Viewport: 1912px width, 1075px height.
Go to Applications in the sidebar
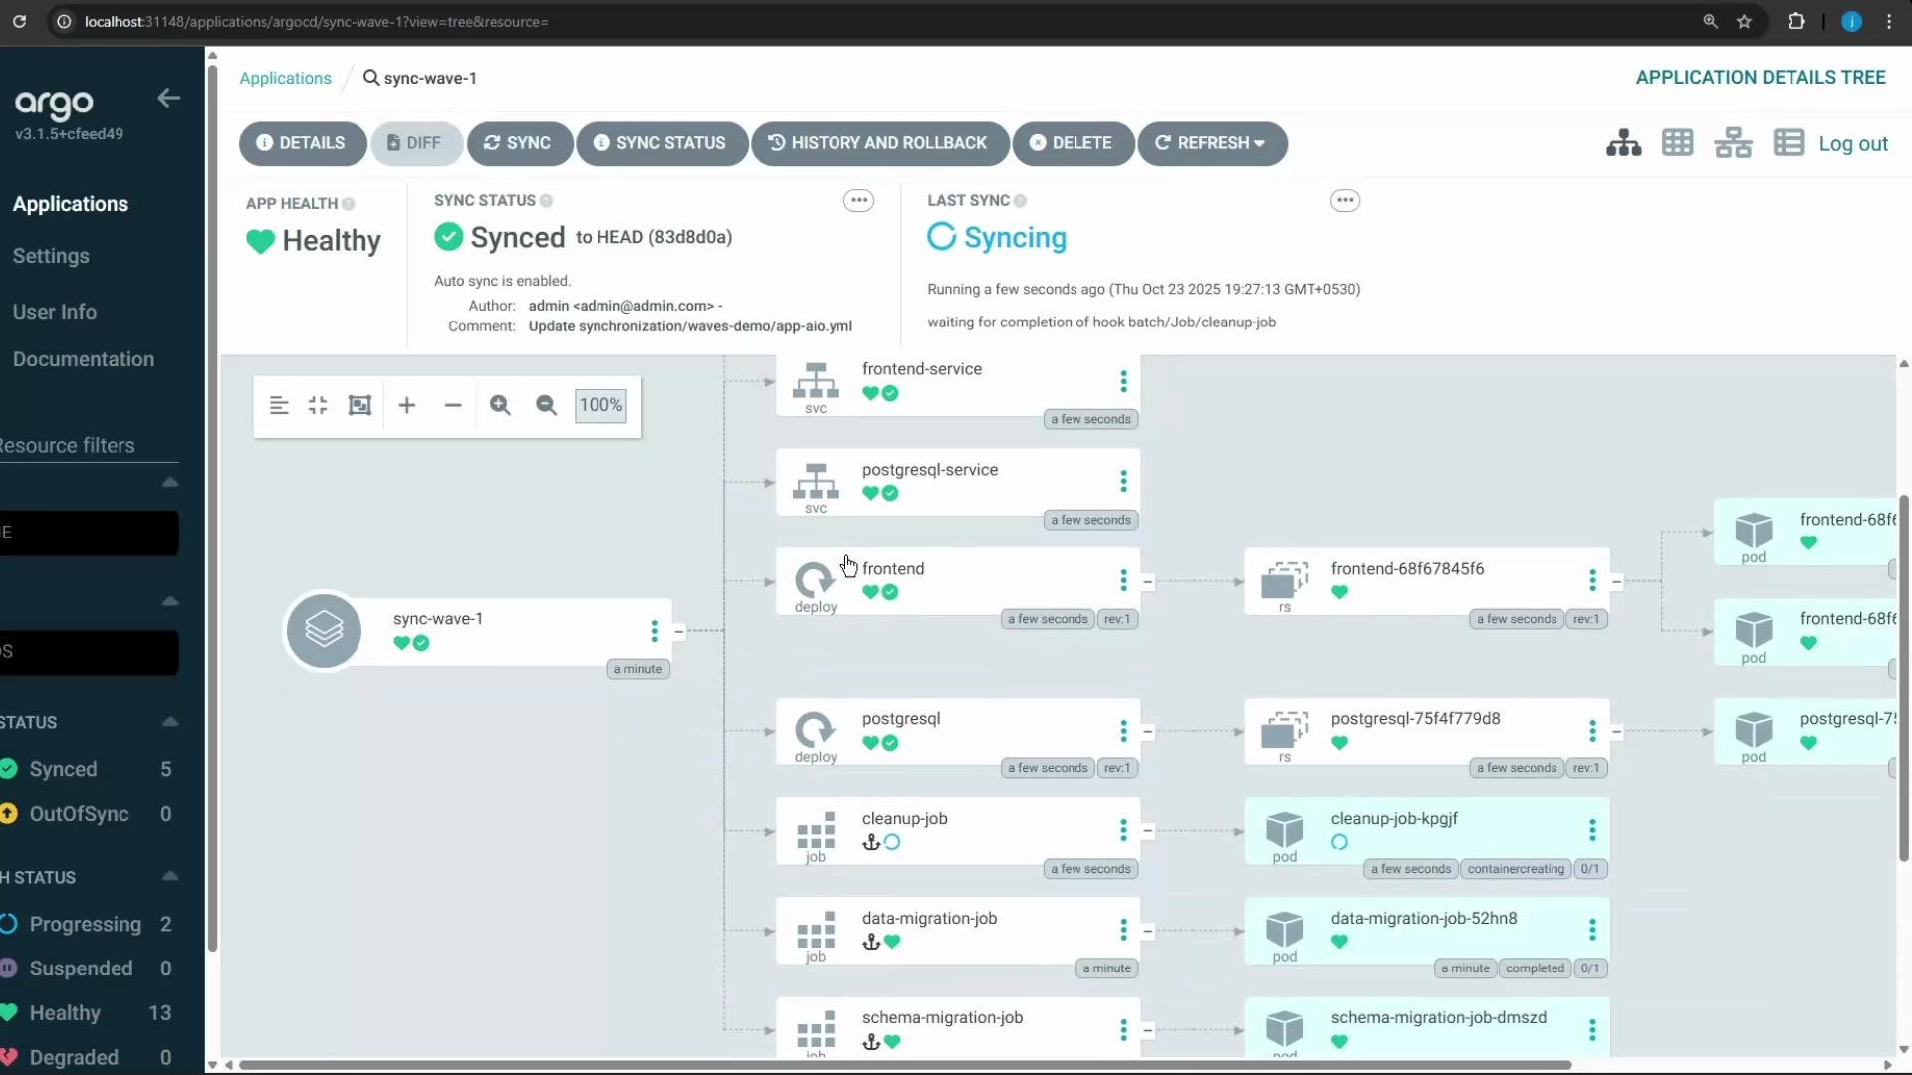[71, 204]
